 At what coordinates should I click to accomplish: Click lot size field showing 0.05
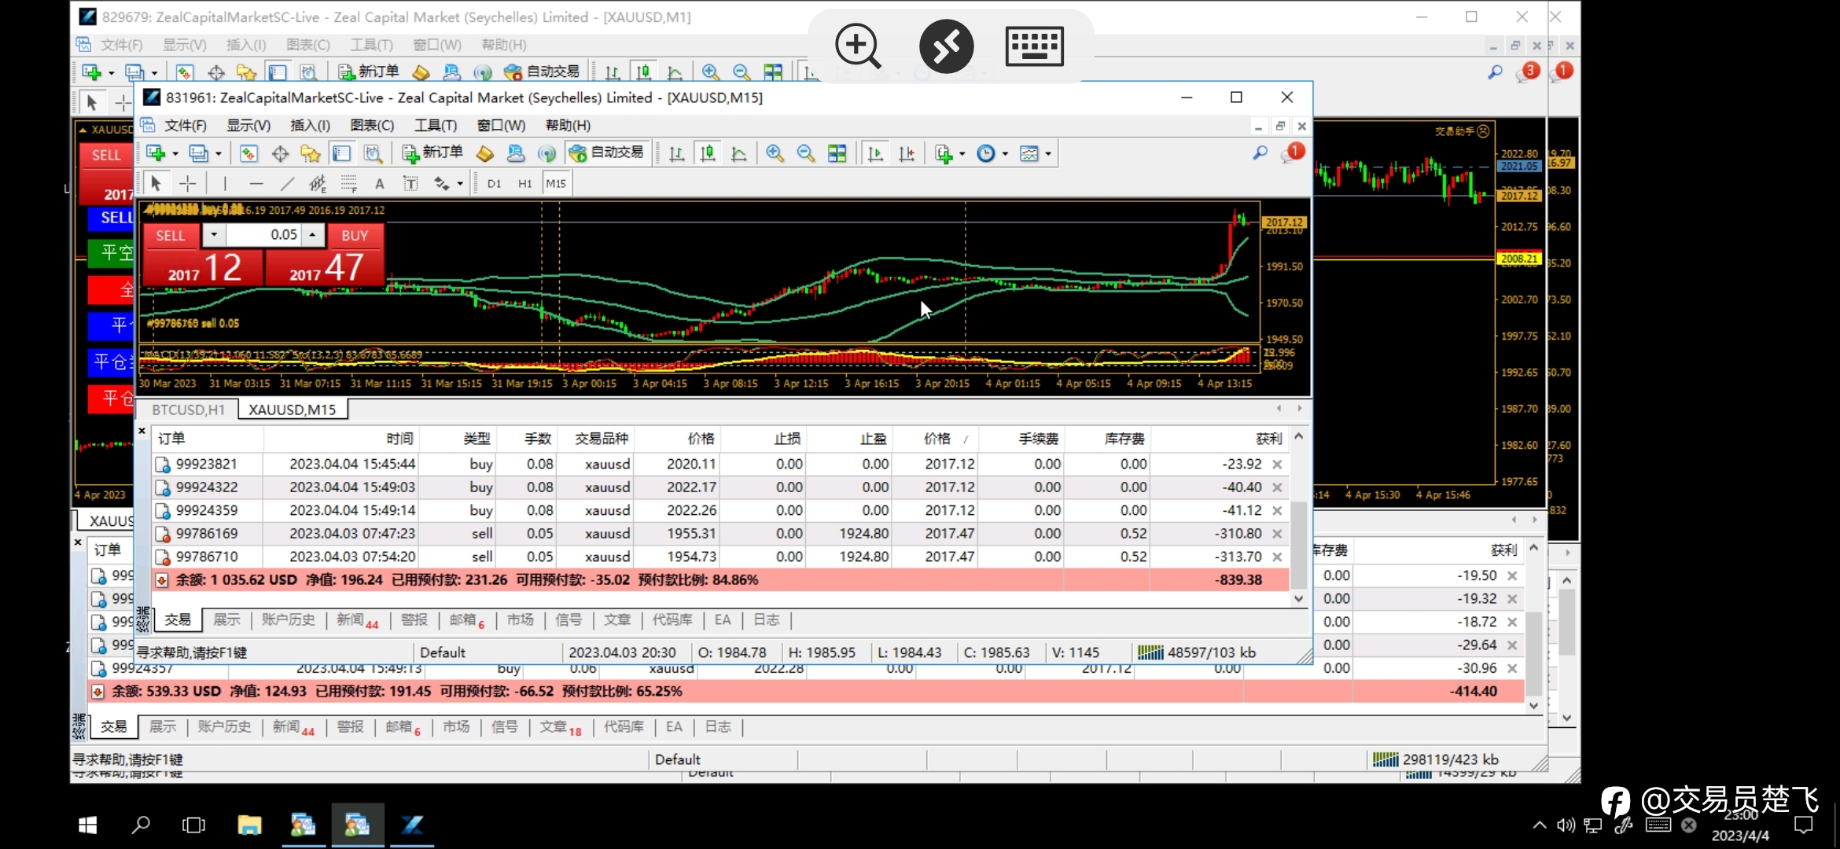coord(263,235)
